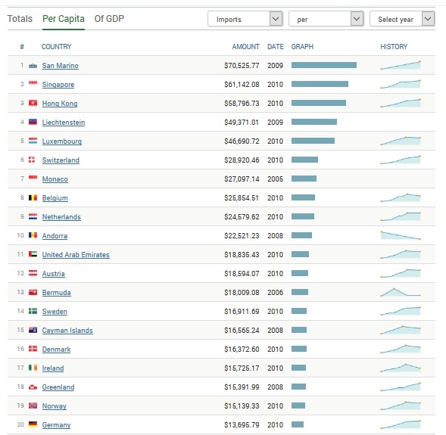The height and width of the screenshot is (435, 446).
Task: Click the Switzerland flag icon
Action: click(32, 160)
